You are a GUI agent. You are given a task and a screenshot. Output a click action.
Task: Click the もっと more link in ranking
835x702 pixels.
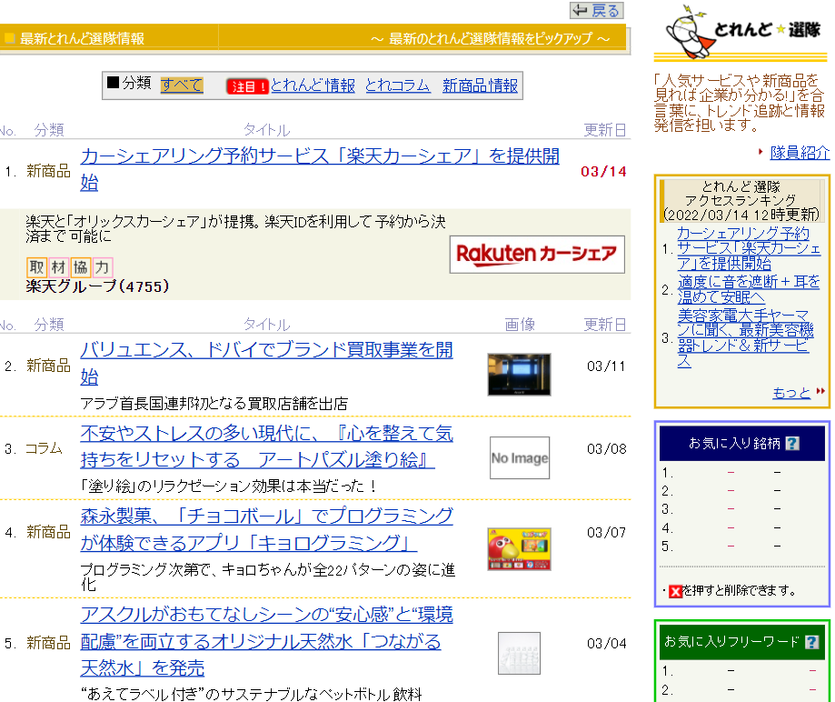tap(791, 393)
